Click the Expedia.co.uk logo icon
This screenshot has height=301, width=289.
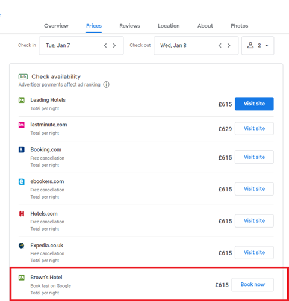pos(22,246)
